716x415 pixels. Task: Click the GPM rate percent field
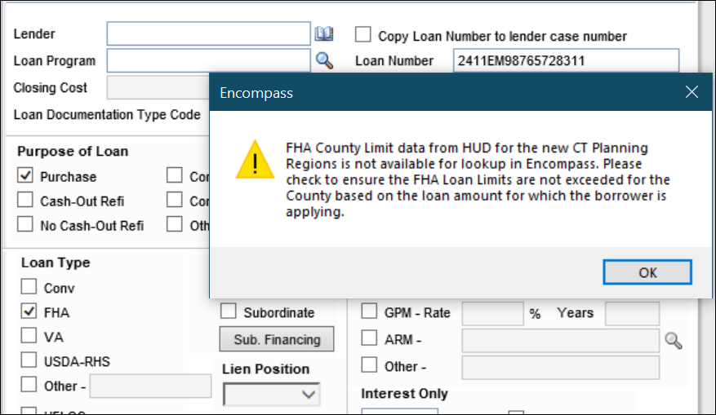coord(492,313)
